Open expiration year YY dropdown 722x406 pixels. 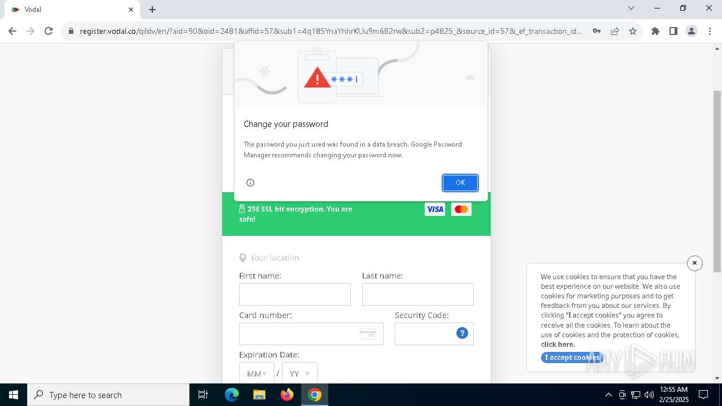(300, 373)
